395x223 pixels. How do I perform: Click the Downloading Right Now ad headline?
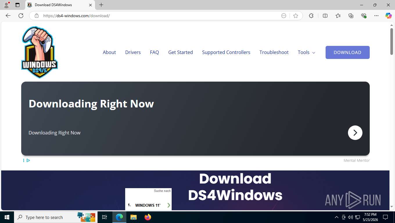pos(91,104)
